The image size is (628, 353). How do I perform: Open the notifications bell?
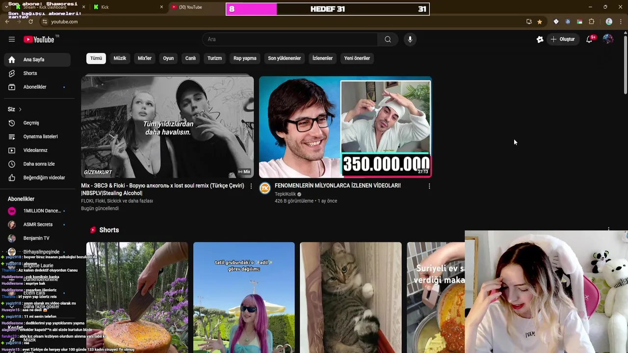click(x=589, y=39)
